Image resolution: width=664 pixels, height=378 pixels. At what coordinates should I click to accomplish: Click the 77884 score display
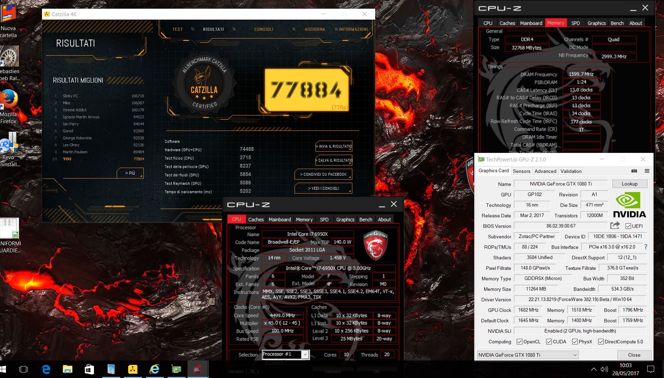tap(306, 90)
